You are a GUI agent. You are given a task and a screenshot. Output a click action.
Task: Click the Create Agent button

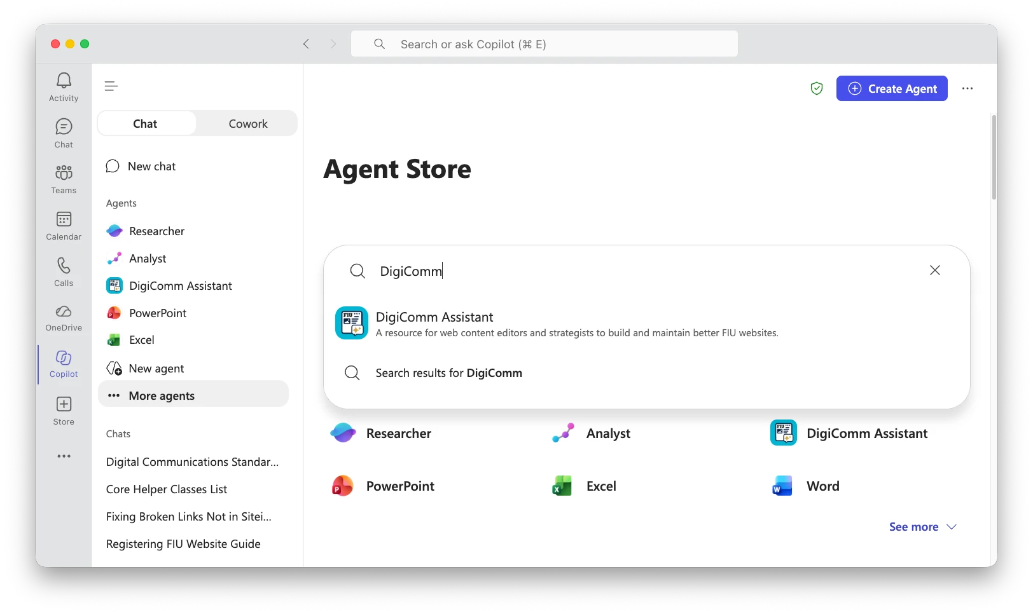(x=892, y=88)
